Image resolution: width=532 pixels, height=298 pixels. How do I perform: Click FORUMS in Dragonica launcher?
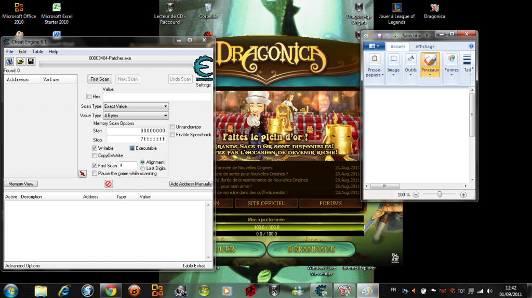coord(330,203)
